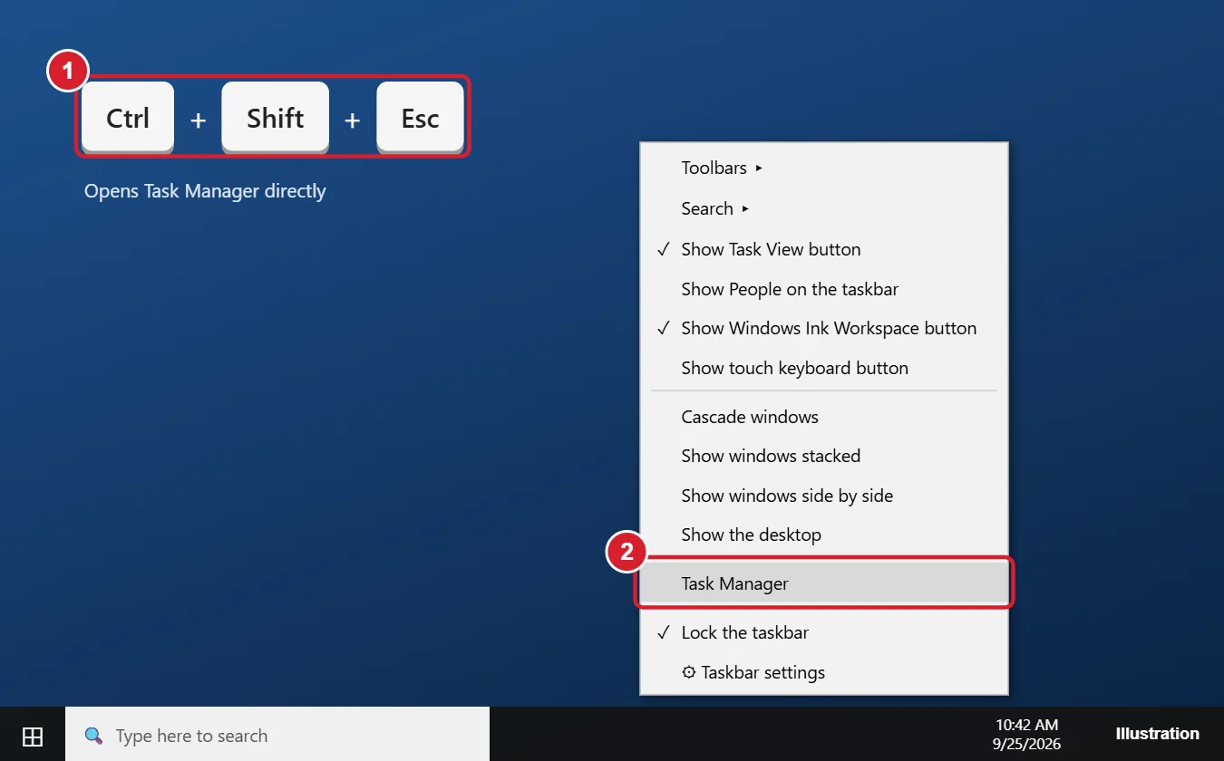
Task: Enable Show touch keyboard button
Action: pos(824,368)
